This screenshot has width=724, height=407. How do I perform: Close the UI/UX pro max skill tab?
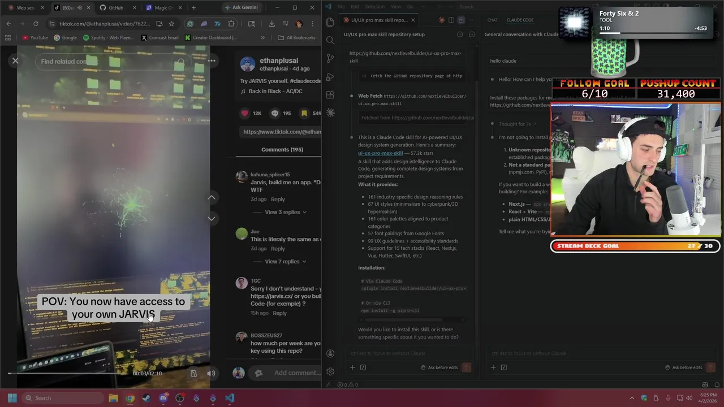[x=413, y=20]
